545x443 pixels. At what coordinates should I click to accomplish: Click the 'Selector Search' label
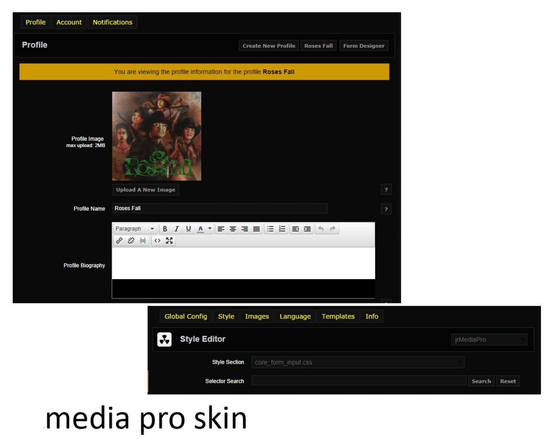tap(225, 381)
